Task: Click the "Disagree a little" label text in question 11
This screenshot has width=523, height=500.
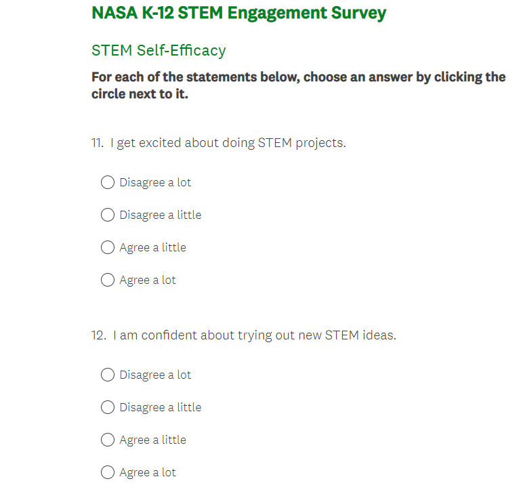Action: (x=160, y=215)
